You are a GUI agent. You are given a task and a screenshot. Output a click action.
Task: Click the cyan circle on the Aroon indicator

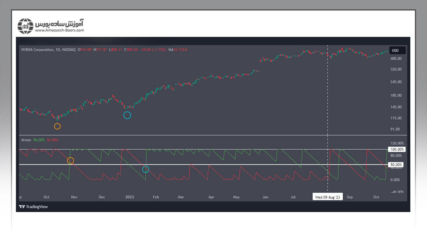[146, 169]
